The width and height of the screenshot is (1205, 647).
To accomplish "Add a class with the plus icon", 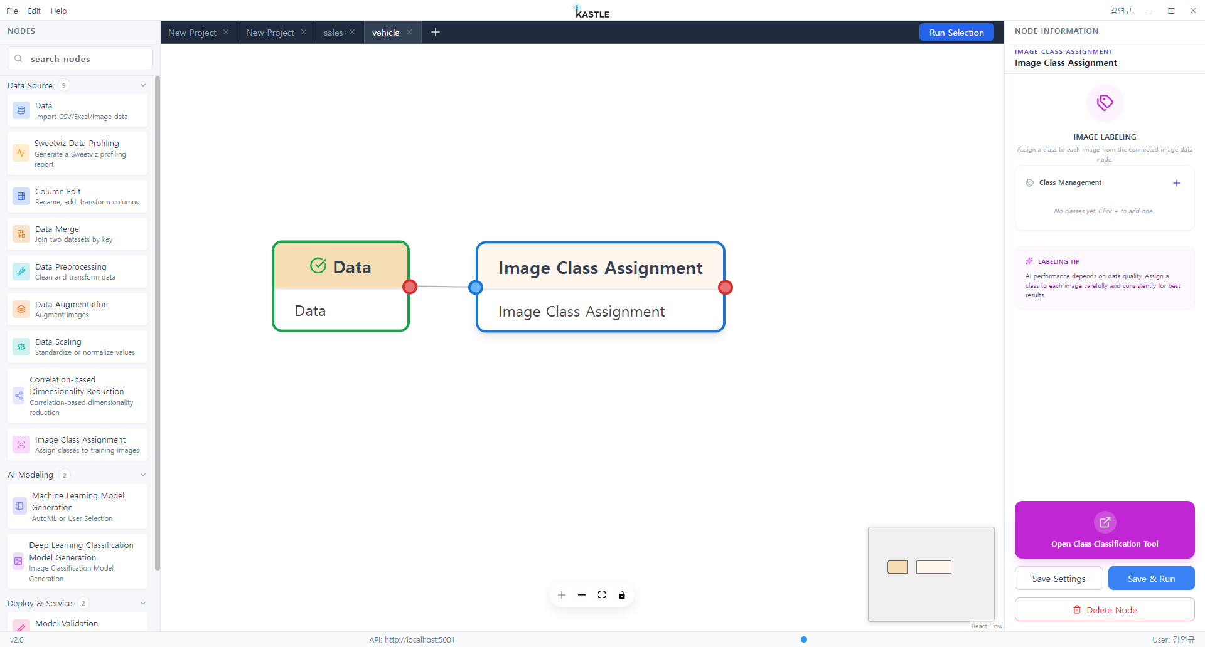I will pyautogui.click(x=1177, y=183).
